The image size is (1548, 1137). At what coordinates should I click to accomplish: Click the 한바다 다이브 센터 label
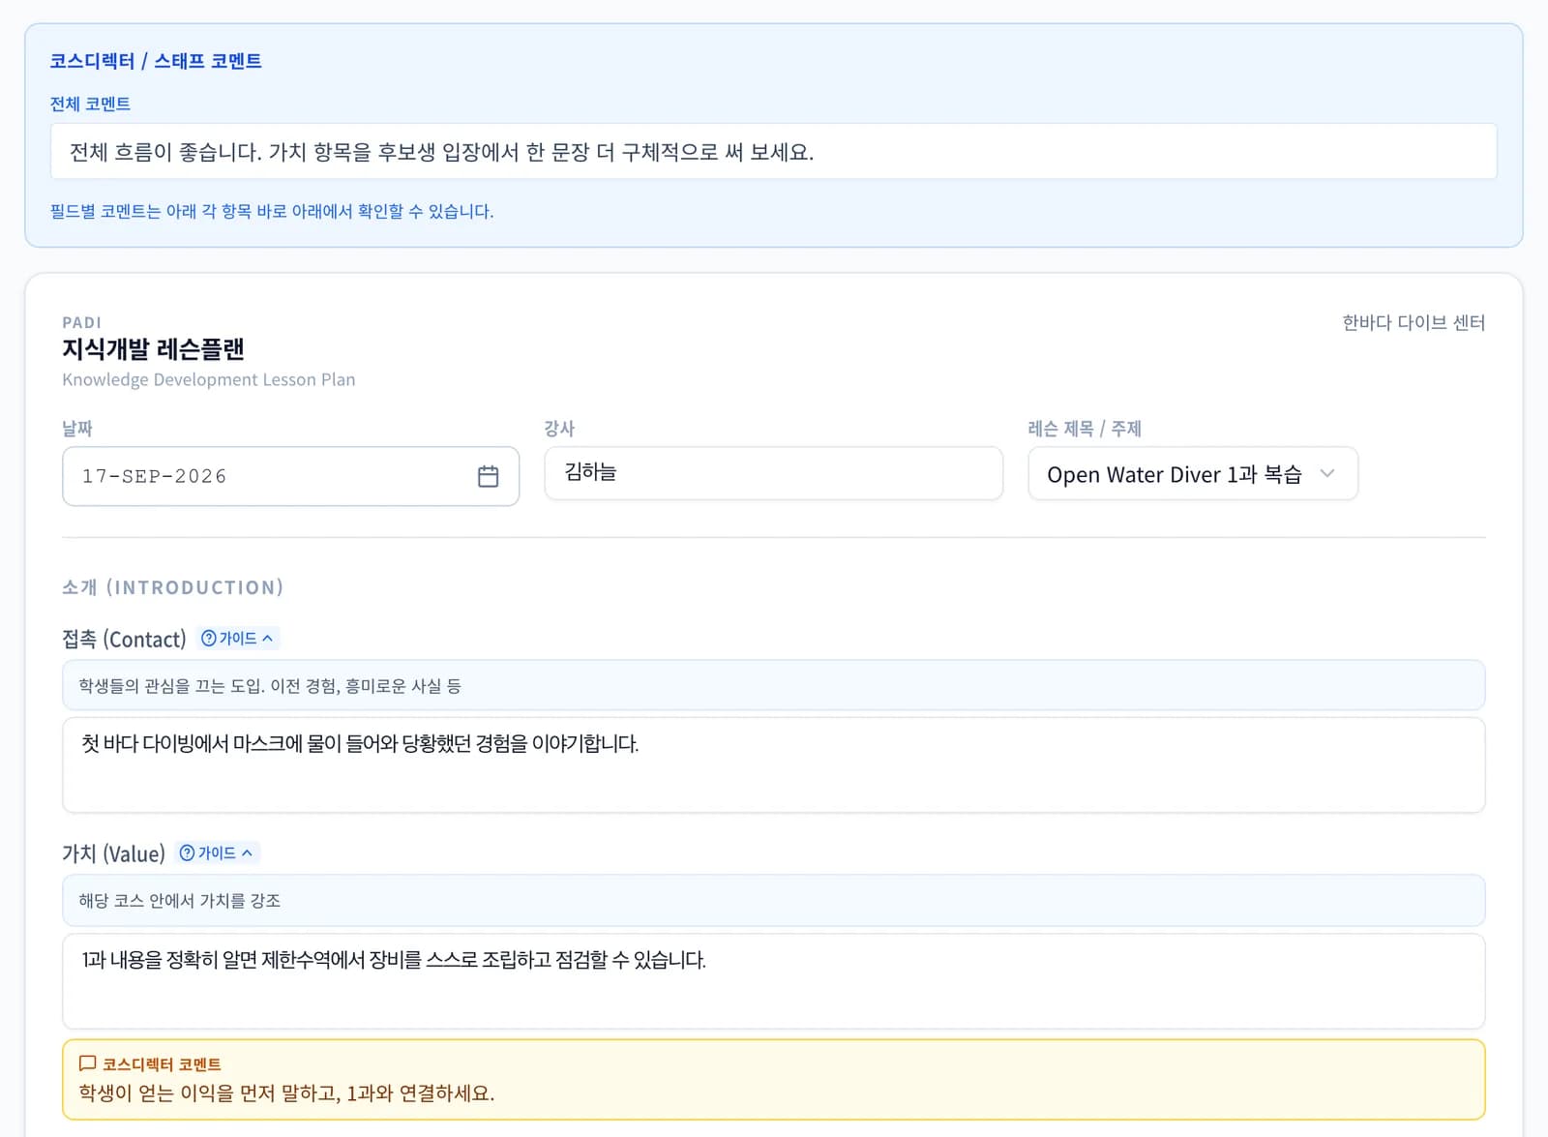1414,323
